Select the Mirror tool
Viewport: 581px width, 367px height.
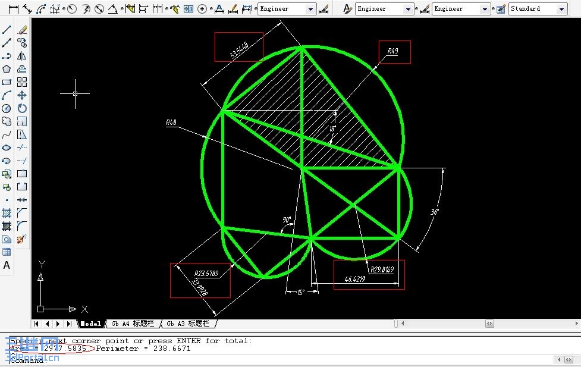tap(22, 56)
